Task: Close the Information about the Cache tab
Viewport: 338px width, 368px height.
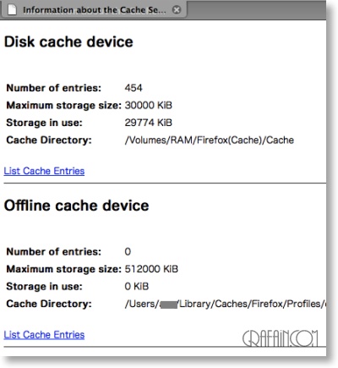Action: pyautogui.click(x=177, y=10)
